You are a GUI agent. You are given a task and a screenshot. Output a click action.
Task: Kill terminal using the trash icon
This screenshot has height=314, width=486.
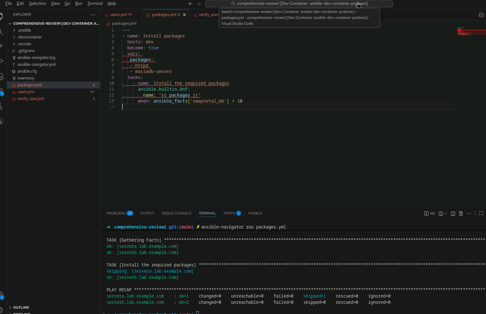tap(461, 214)
